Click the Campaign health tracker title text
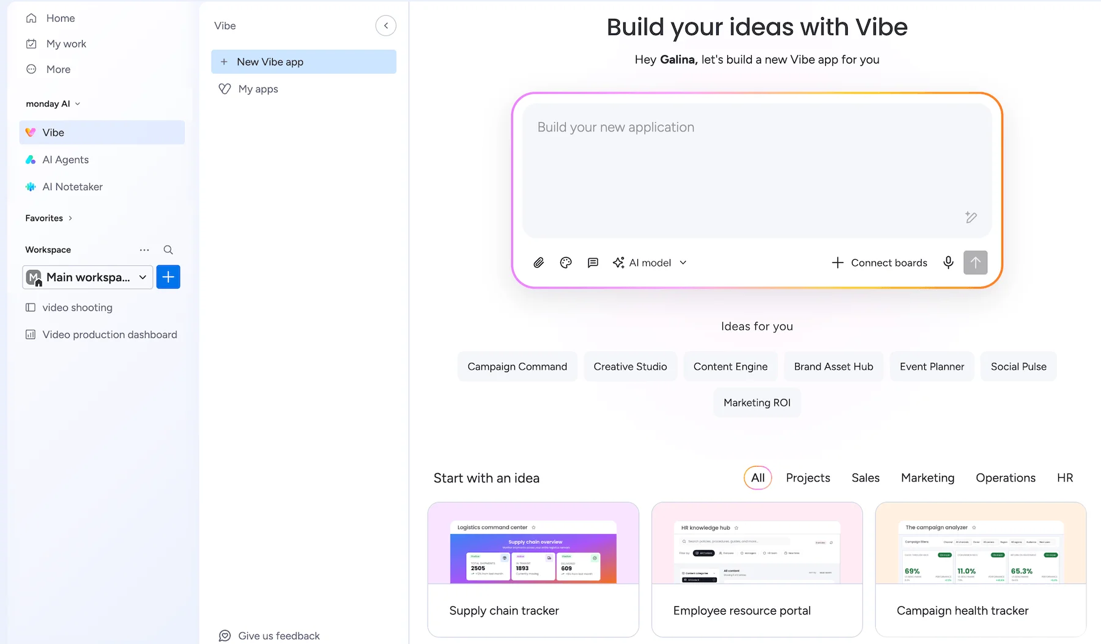The width and height of the screenshot is (1101, 644). tap(963, 611)
